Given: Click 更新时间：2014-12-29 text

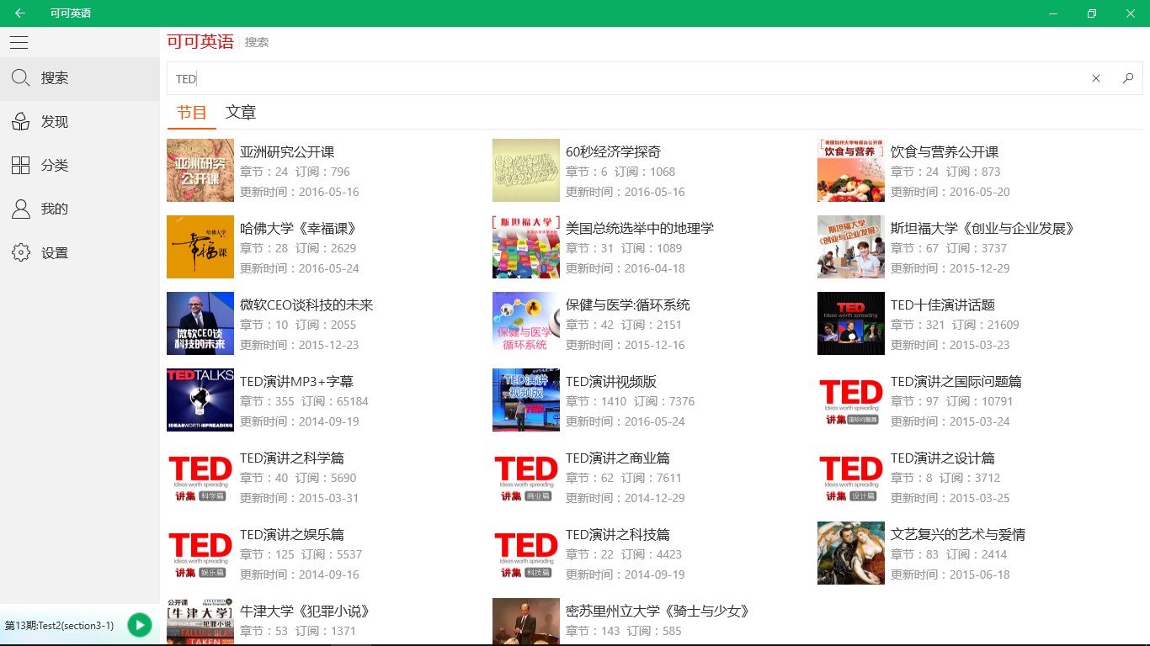Looking at the screenshot, I should pos(626,498).
